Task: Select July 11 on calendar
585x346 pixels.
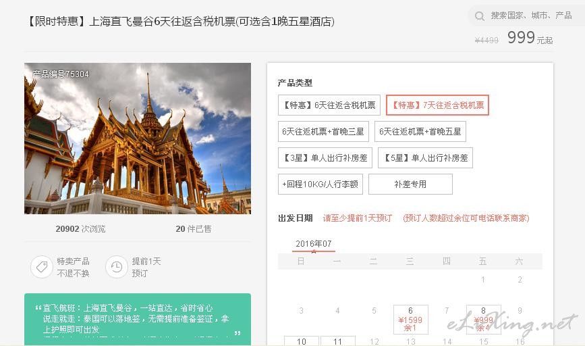Action: (337, 341)
